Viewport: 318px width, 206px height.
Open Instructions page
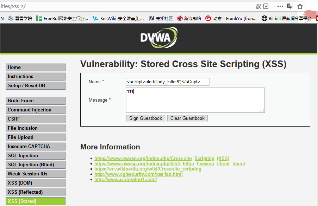pos(36,77)
